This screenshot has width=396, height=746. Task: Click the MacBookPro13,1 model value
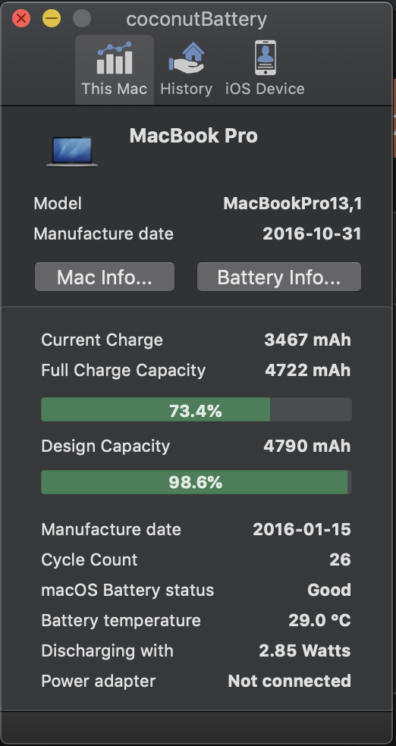click(292, 204)
